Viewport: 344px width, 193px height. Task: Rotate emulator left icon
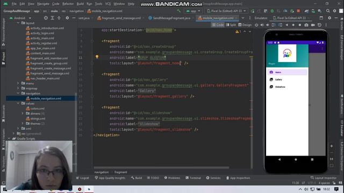(x=274, y=25)
